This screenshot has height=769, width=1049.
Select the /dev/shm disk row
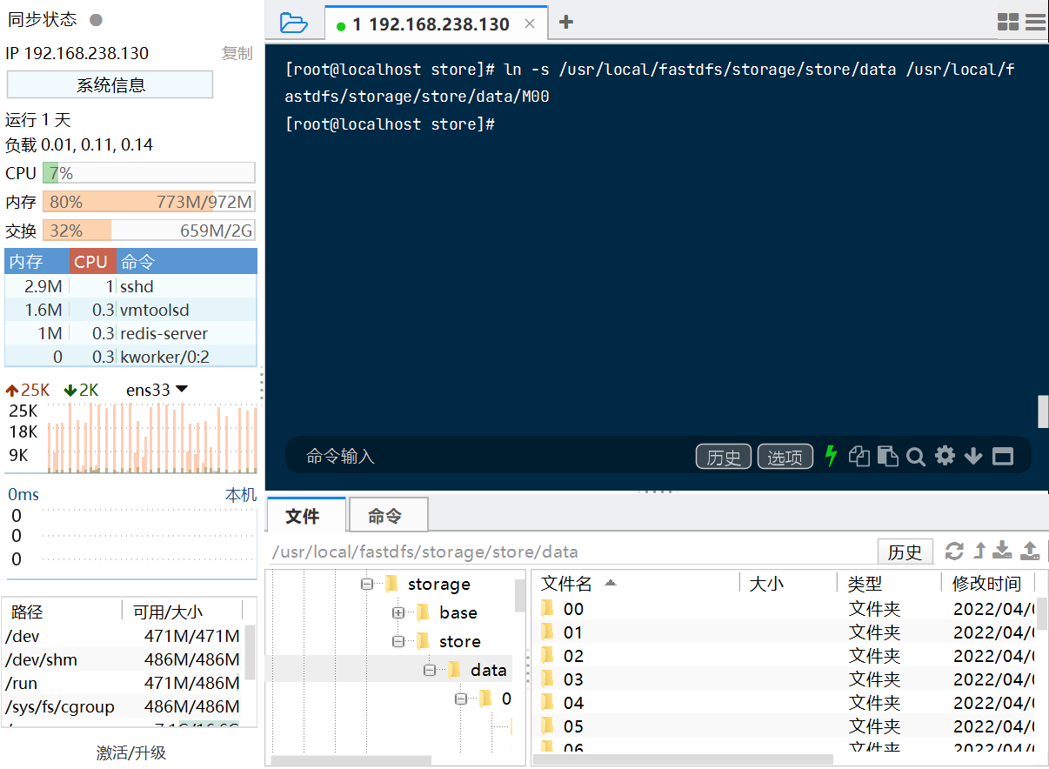click(x=124, y=659)
